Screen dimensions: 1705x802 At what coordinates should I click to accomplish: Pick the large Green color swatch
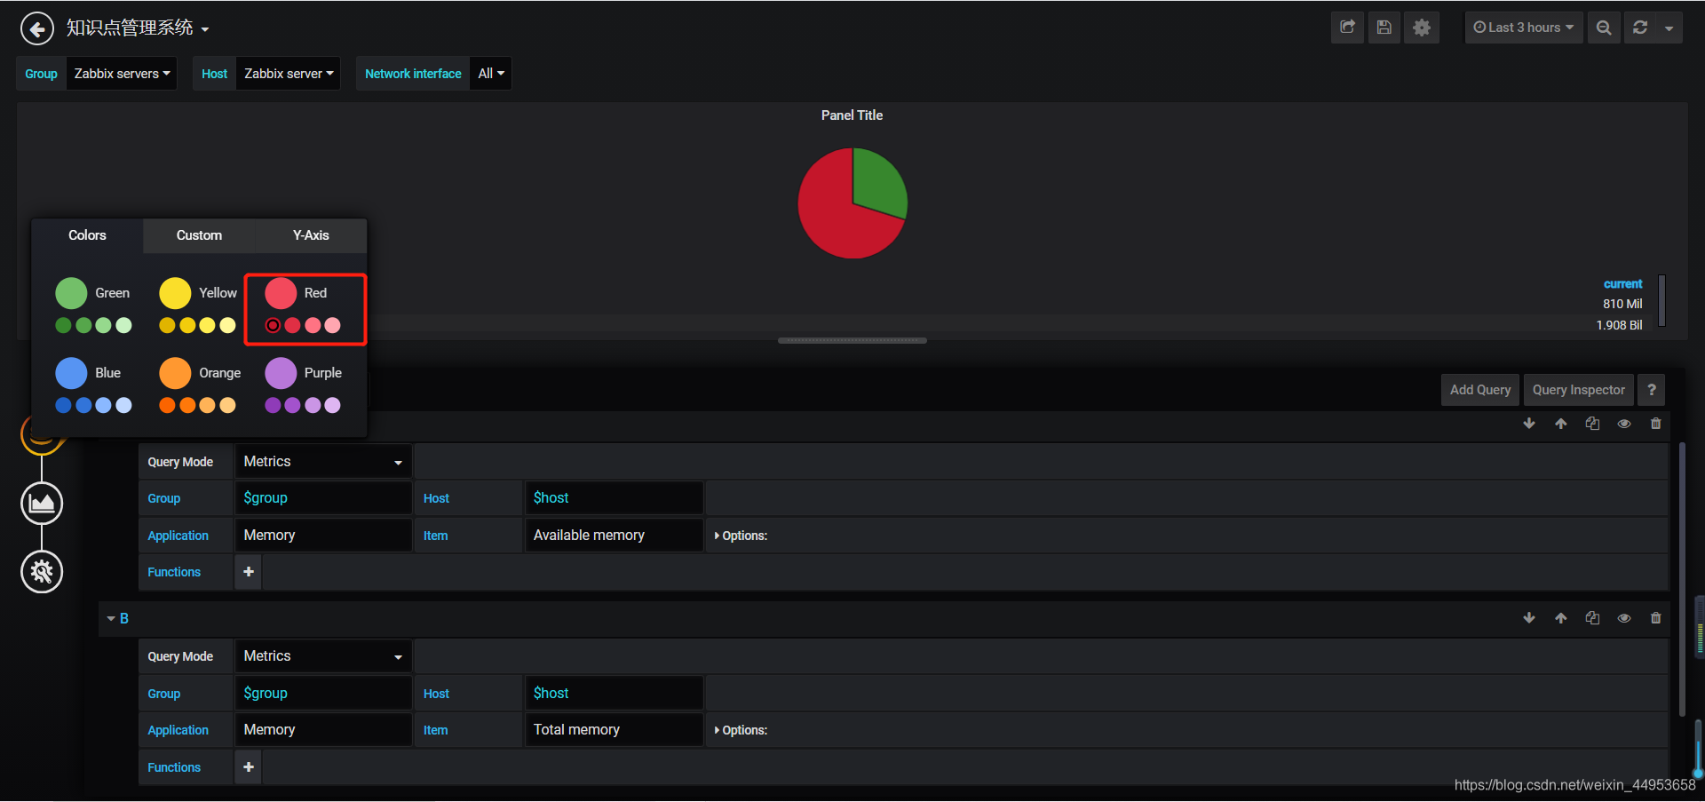[x=71, y=293]
